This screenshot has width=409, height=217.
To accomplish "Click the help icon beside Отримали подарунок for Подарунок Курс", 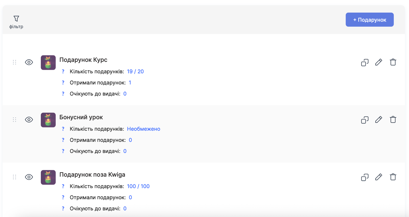I will (x=63, y=83).
